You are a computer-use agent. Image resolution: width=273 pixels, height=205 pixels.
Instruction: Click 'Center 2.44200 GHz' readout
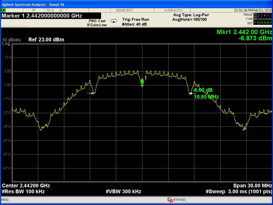[26, 186]
